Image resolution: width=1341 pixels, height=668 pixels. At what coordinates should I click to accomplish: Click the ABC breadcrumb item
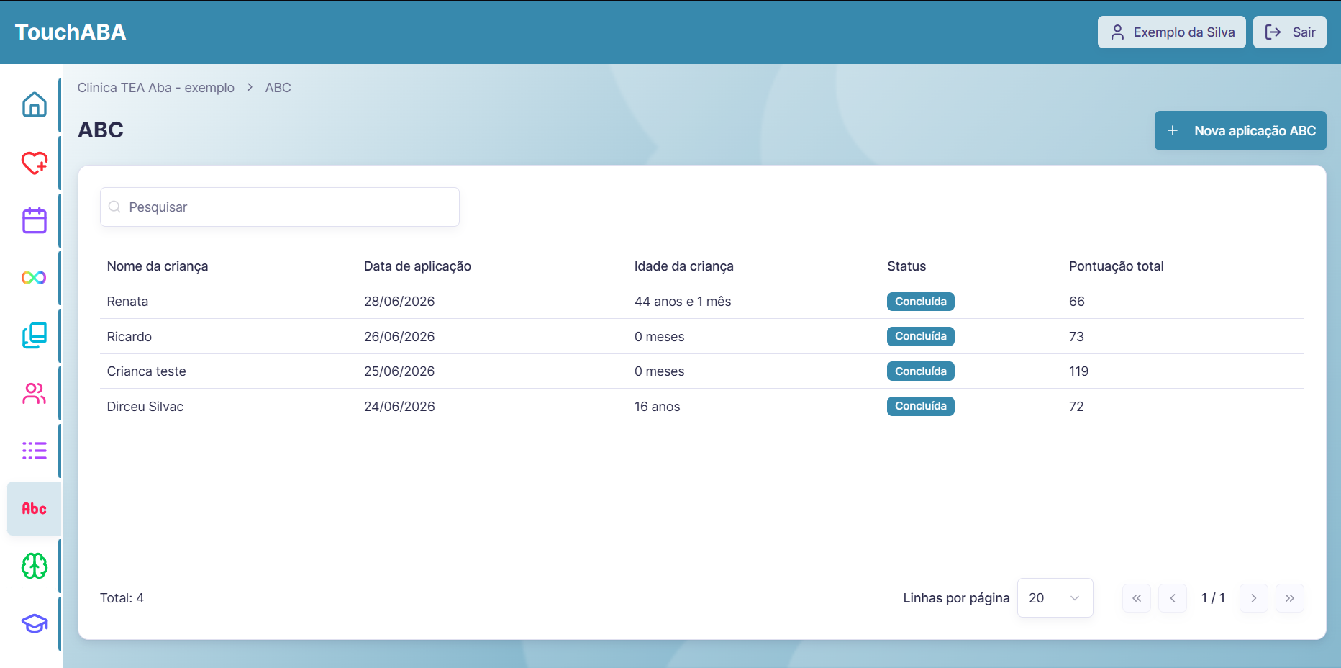tap(278, 88)
